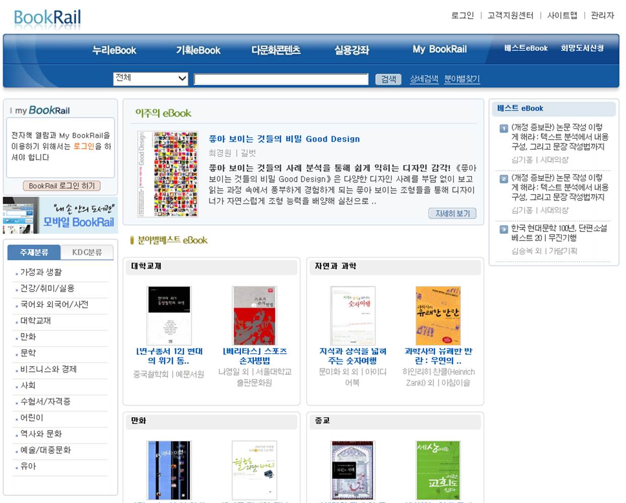Switch to the KDC분류 tab
Screen dimensions: 626x503
pyautogui.click(x=87, y=252)
